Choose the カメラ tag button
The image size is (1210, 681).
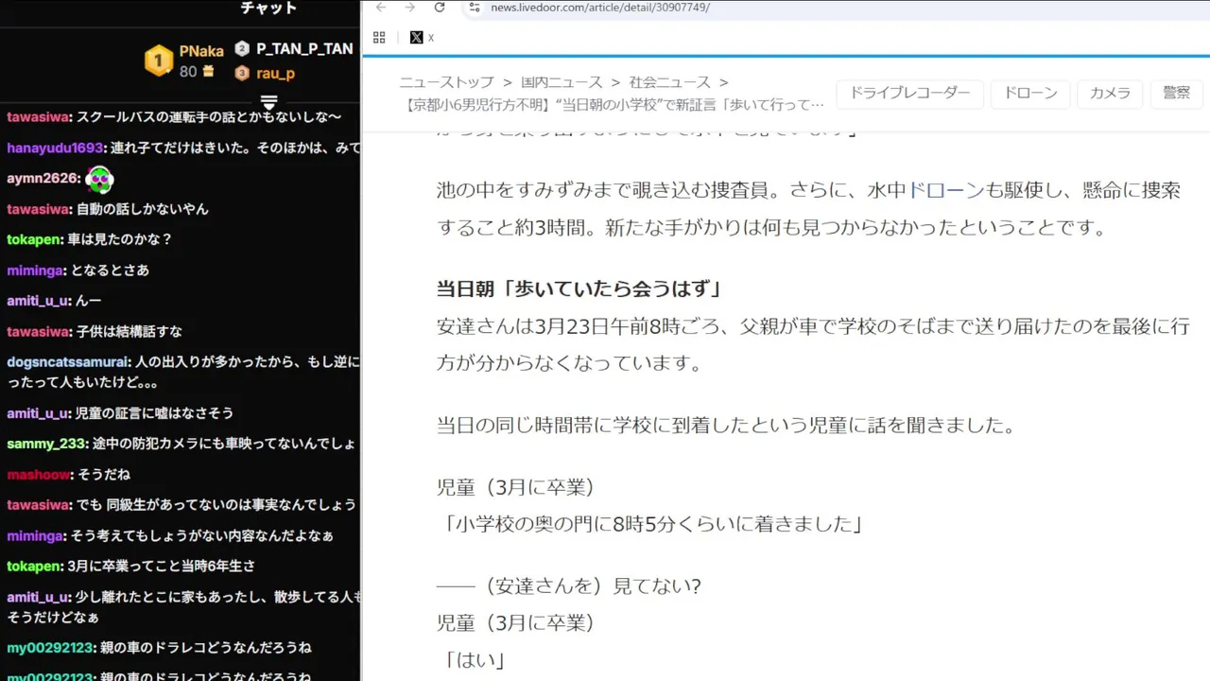pyautogui.click(x=1110, y=93)
